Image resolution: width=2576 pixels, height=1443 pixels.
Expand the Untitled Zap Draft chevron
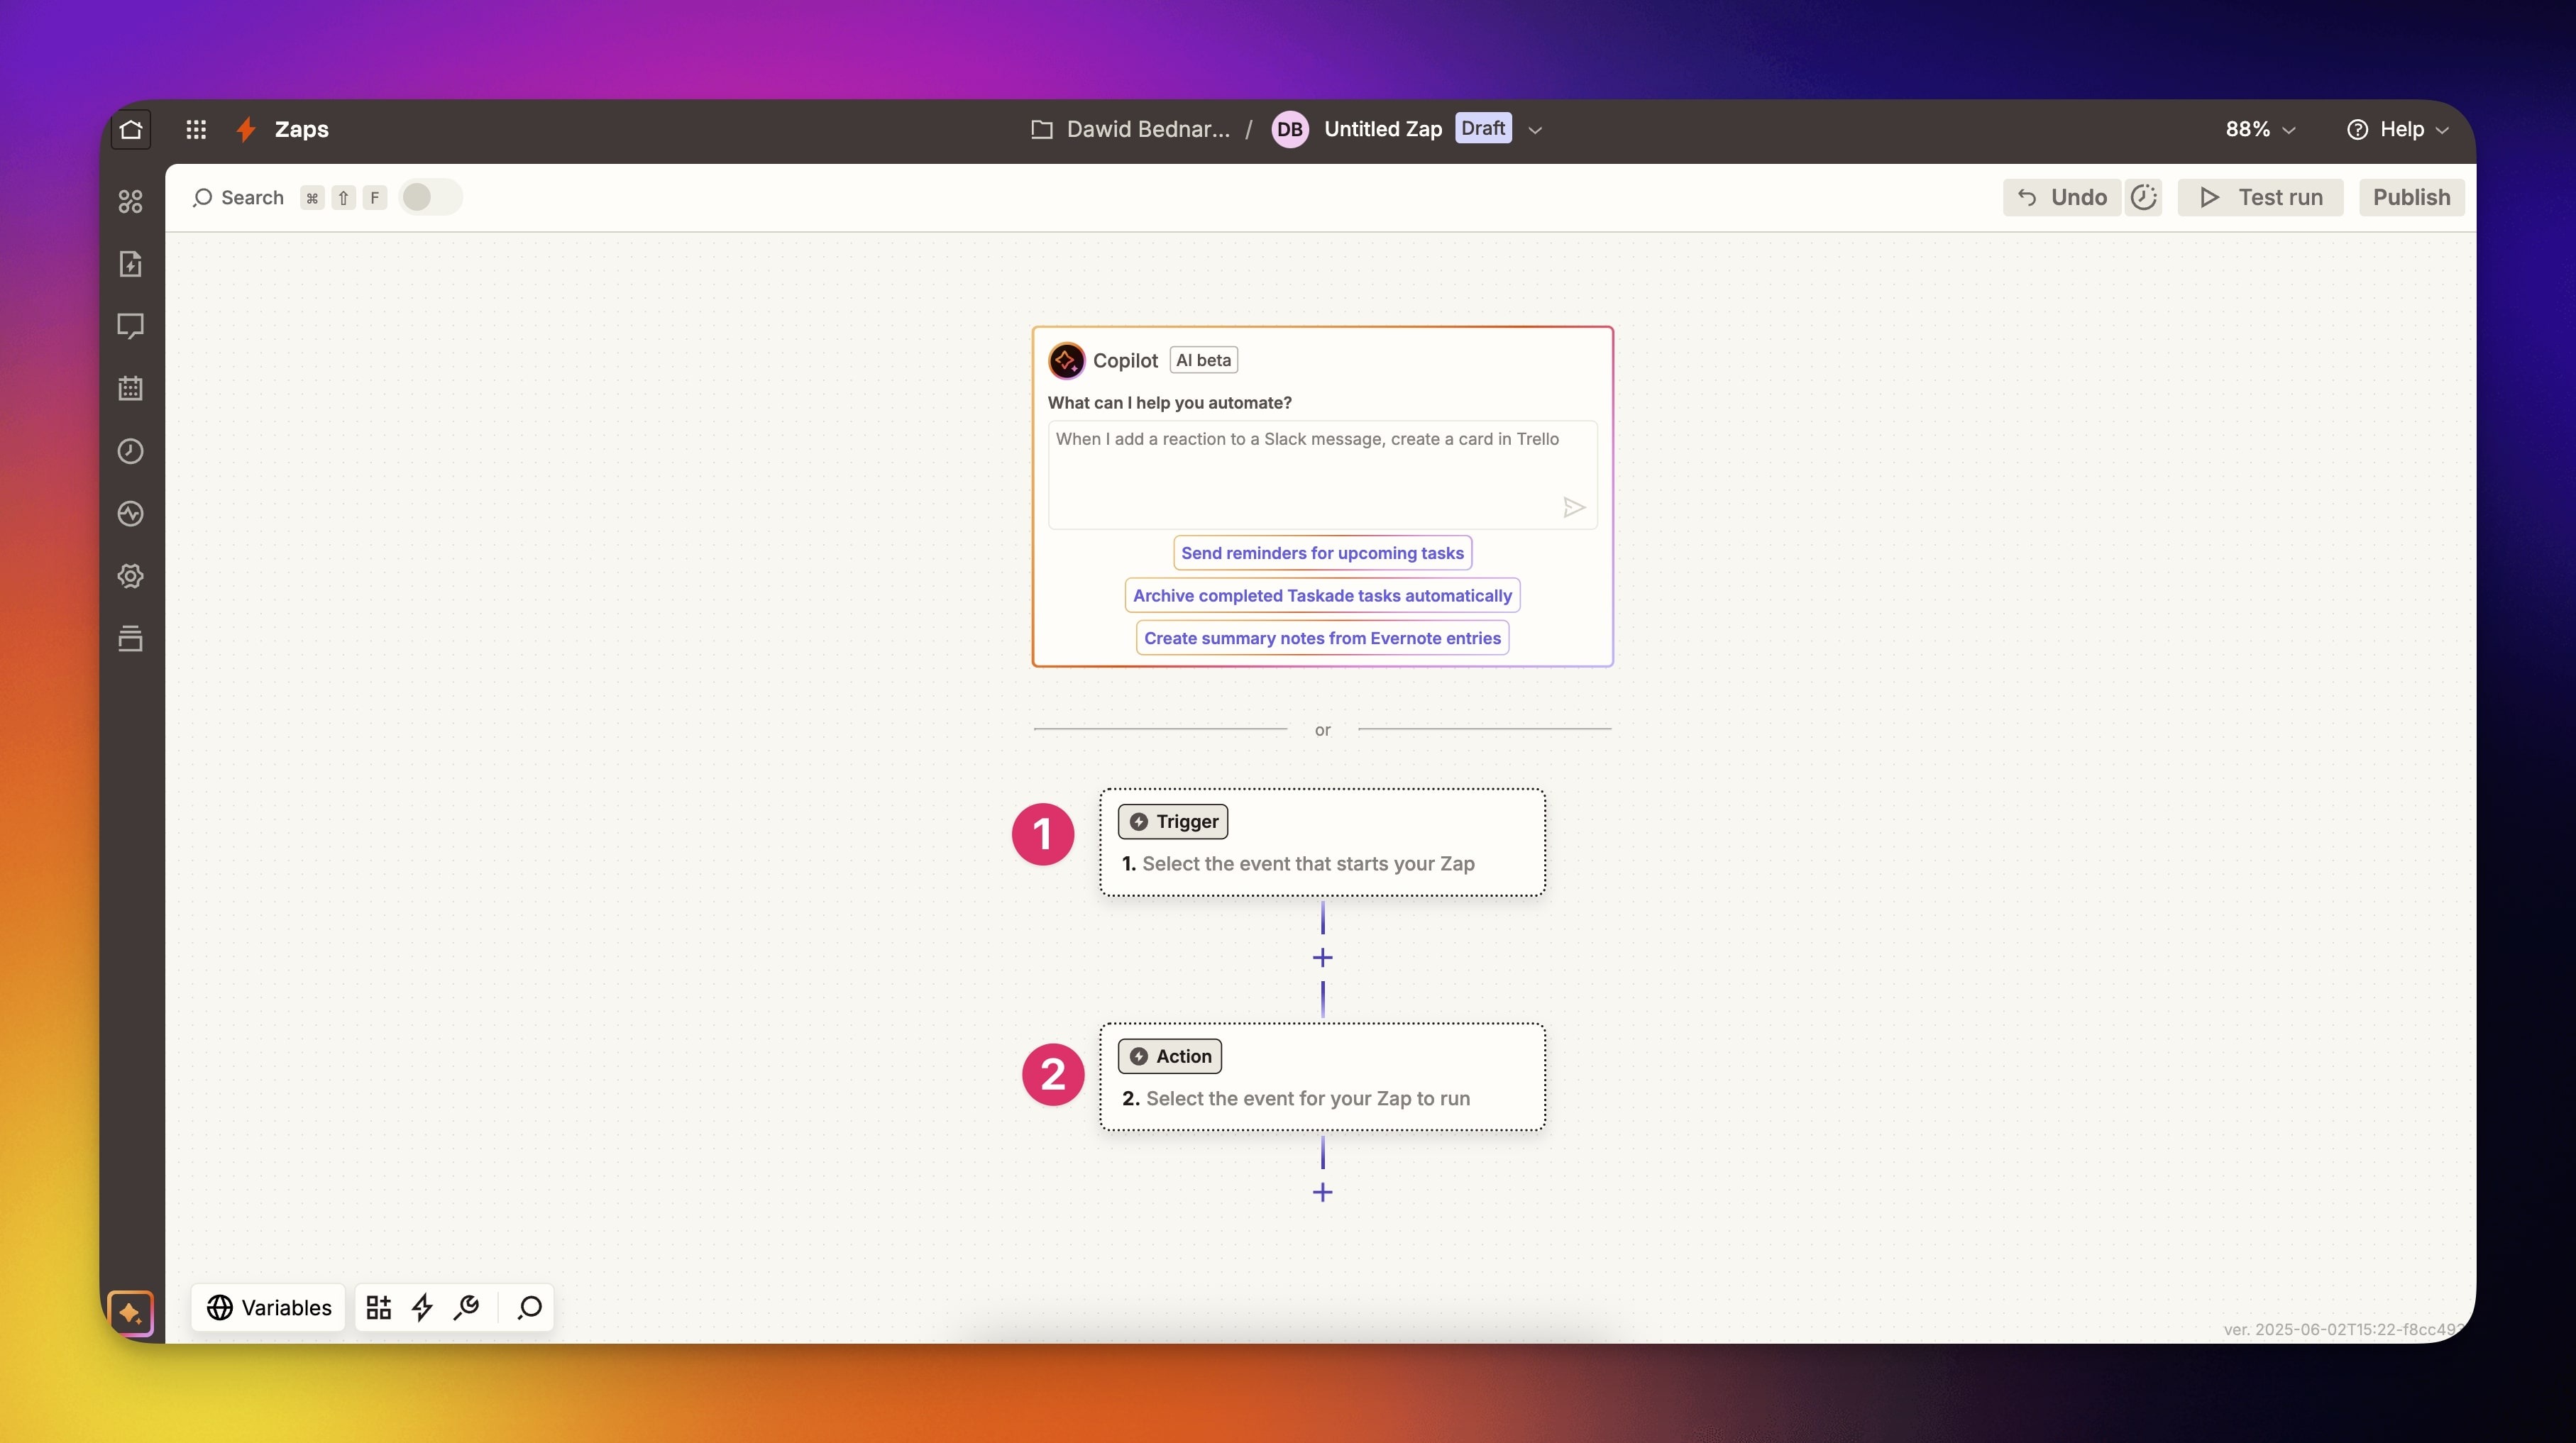pyautogui.click(x=1535, y=130)
